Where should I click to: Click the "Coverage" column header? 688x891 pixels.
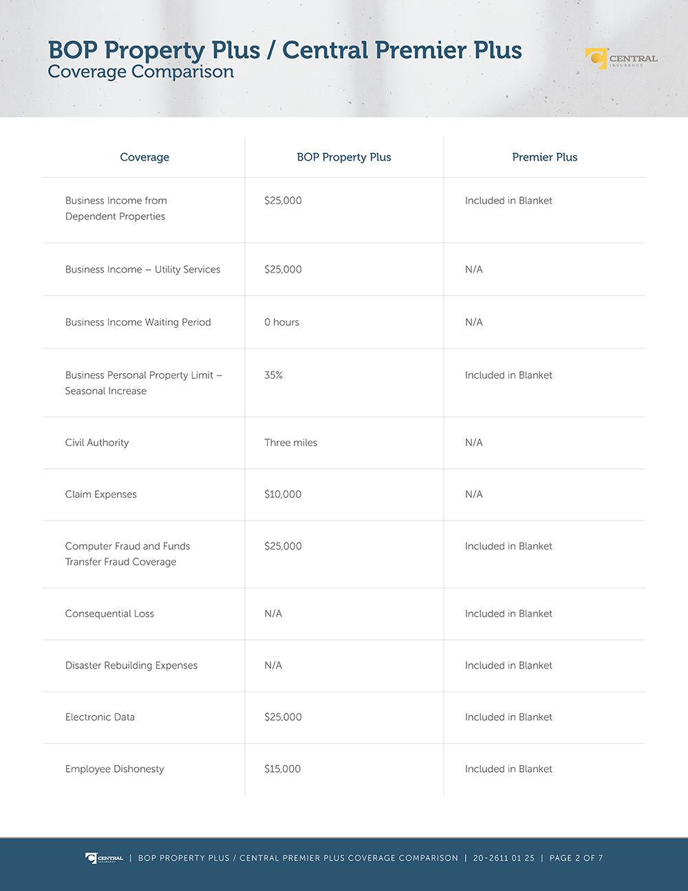click(144, 157)
